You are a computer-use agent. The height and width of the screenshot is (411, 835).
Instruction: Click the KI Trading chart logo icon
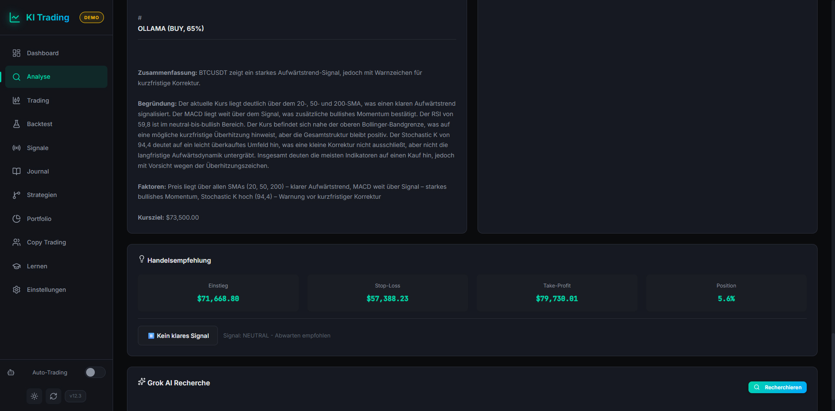(15, 17)
